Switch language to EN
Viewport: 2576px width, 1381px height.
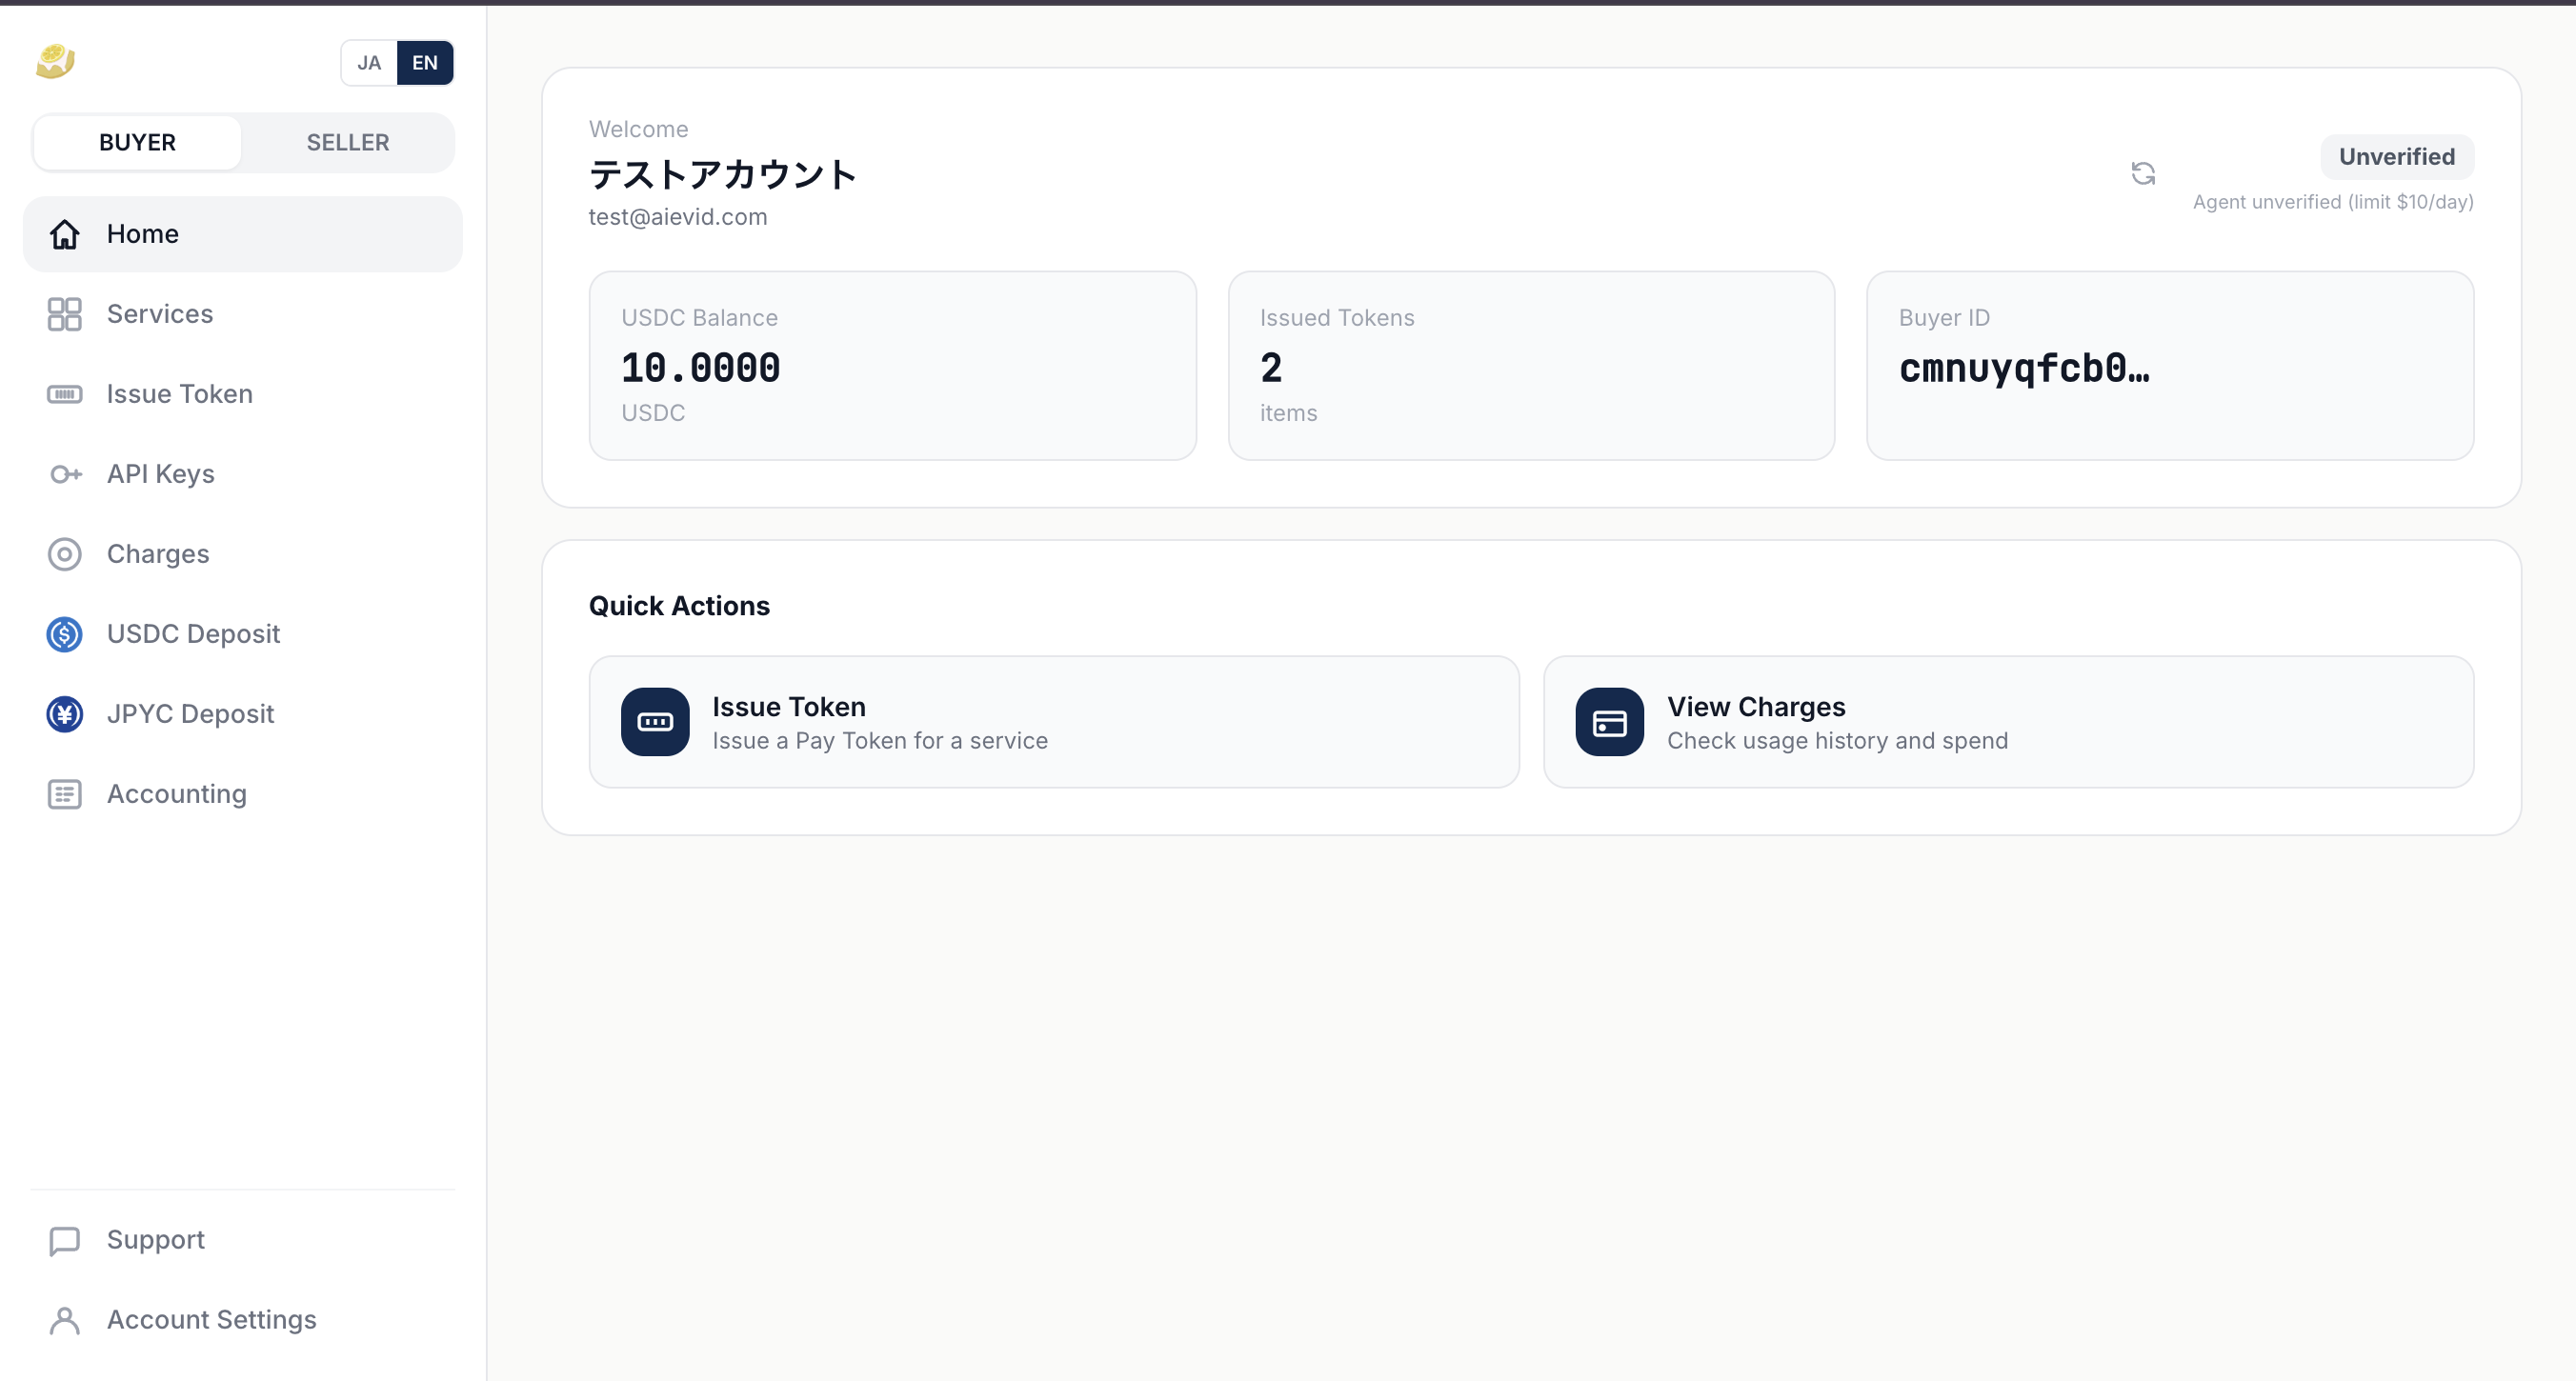tap(425, 63)
